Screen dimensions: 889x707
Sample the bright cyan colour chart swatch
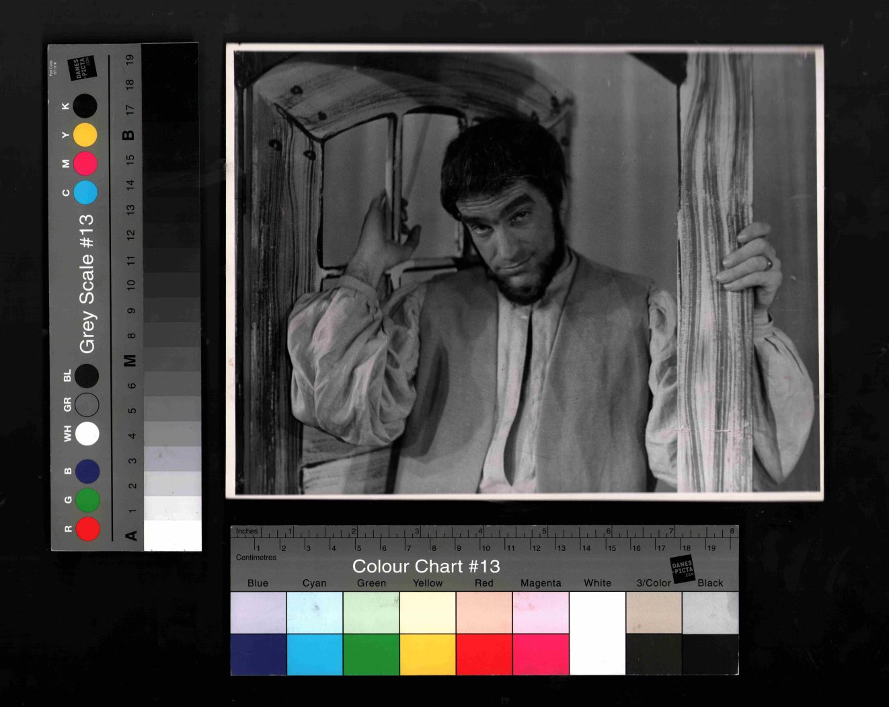pyautogui.click(x=315, y=654)
